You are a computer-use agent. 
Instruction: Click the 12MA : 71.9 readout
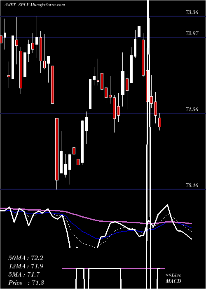[26, 266]
